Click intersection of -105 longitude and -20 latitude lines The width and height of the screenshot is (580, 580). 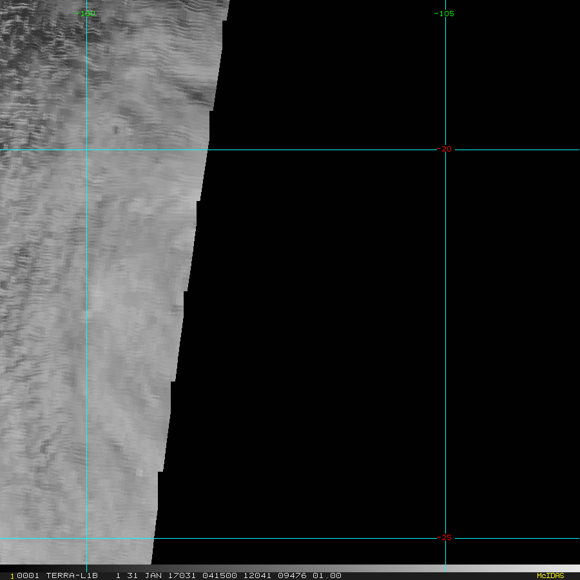[445, 150]
